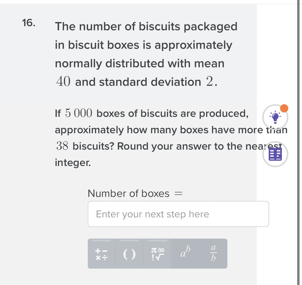Click the standard deviation value 2
This screenshot has width=302, height=285.
[210, 82]
